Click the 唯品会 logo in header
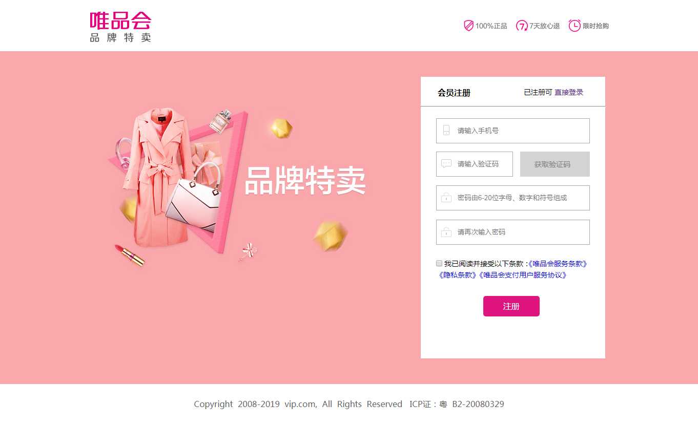The image size is (698, 447). point(120,27)
